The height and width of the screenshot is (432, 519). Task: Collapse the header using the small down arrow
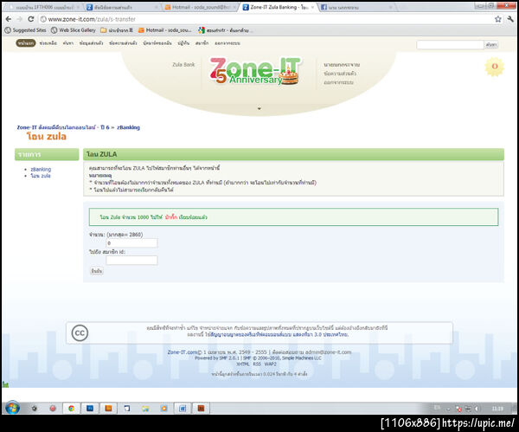click(259, 109)
